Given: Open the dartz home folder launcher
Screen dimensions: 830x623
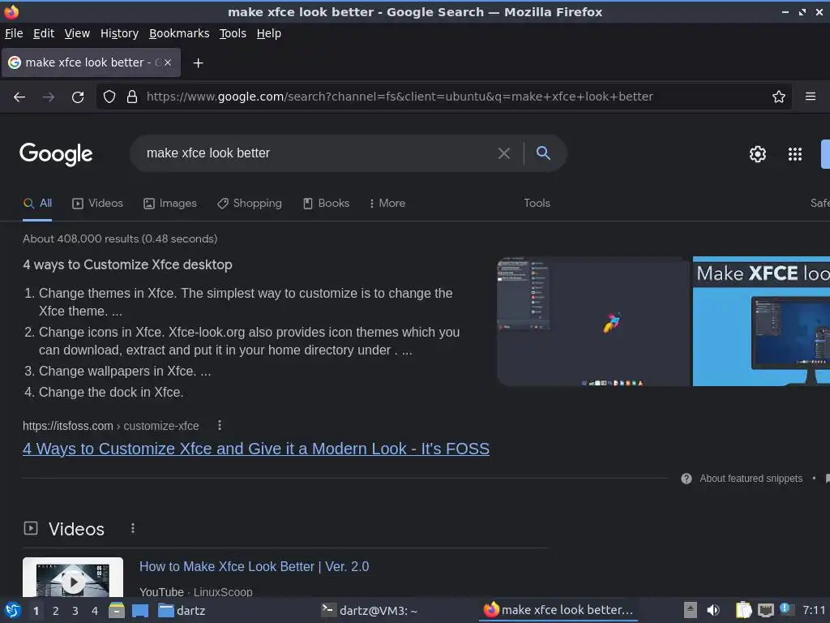Looking at the screenshot, I should 182,610.
